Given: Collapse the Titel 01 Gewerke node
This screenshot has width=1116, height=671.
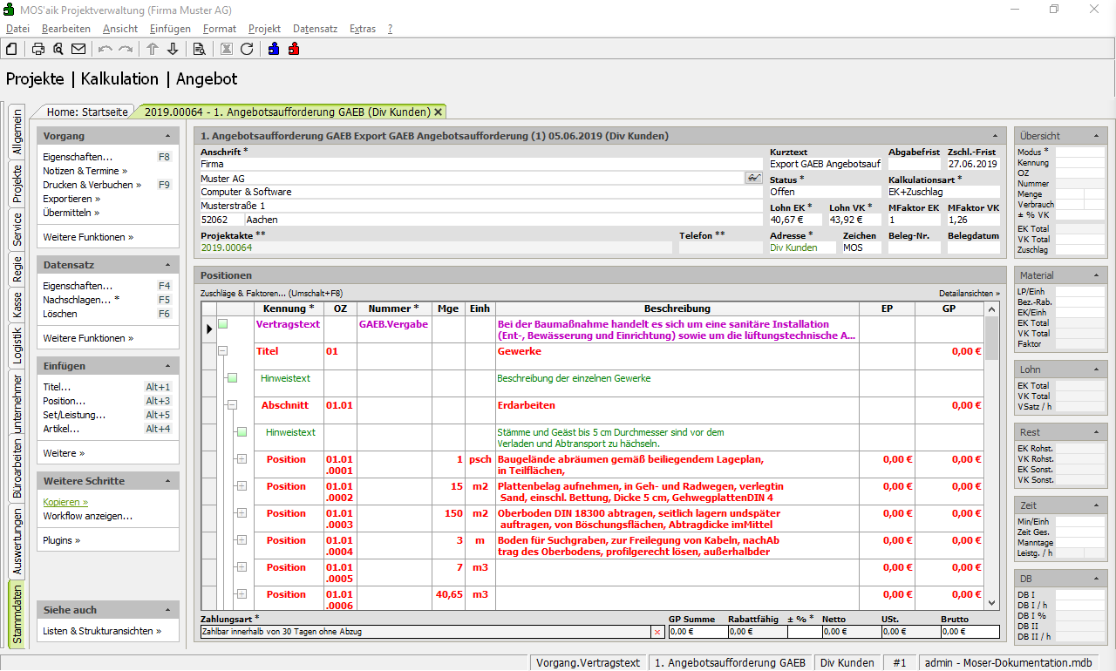Looking at the screenshot, I should (222, 351).
